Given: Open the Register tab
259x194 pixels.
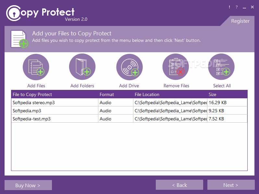Looking at the screenshot, I should pyautogui.click(x=240, y=21).
